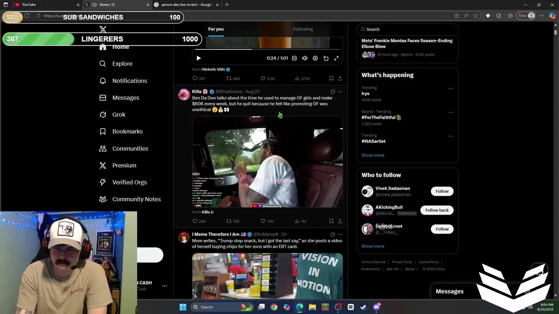Open more options for Irys trend

(451, 88)
